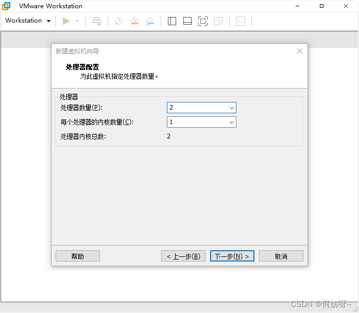Cancel the wizard with 取消 button
Image resolution: width=359 pixels, height=313 pixels.
[x=281, y=256]
